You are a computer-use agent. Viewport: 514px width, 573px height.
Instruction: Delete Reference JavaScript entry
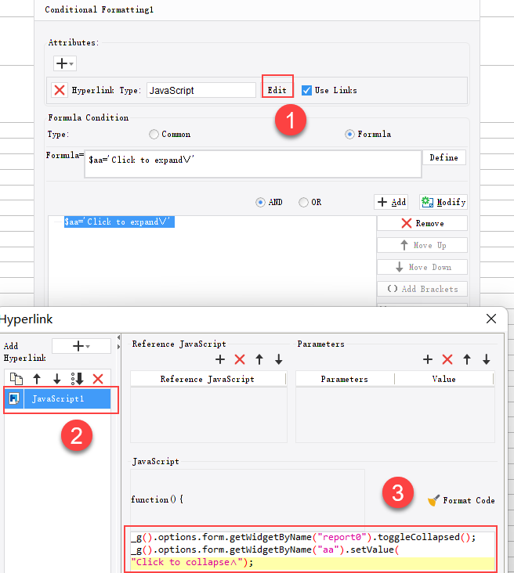point(240,359)
